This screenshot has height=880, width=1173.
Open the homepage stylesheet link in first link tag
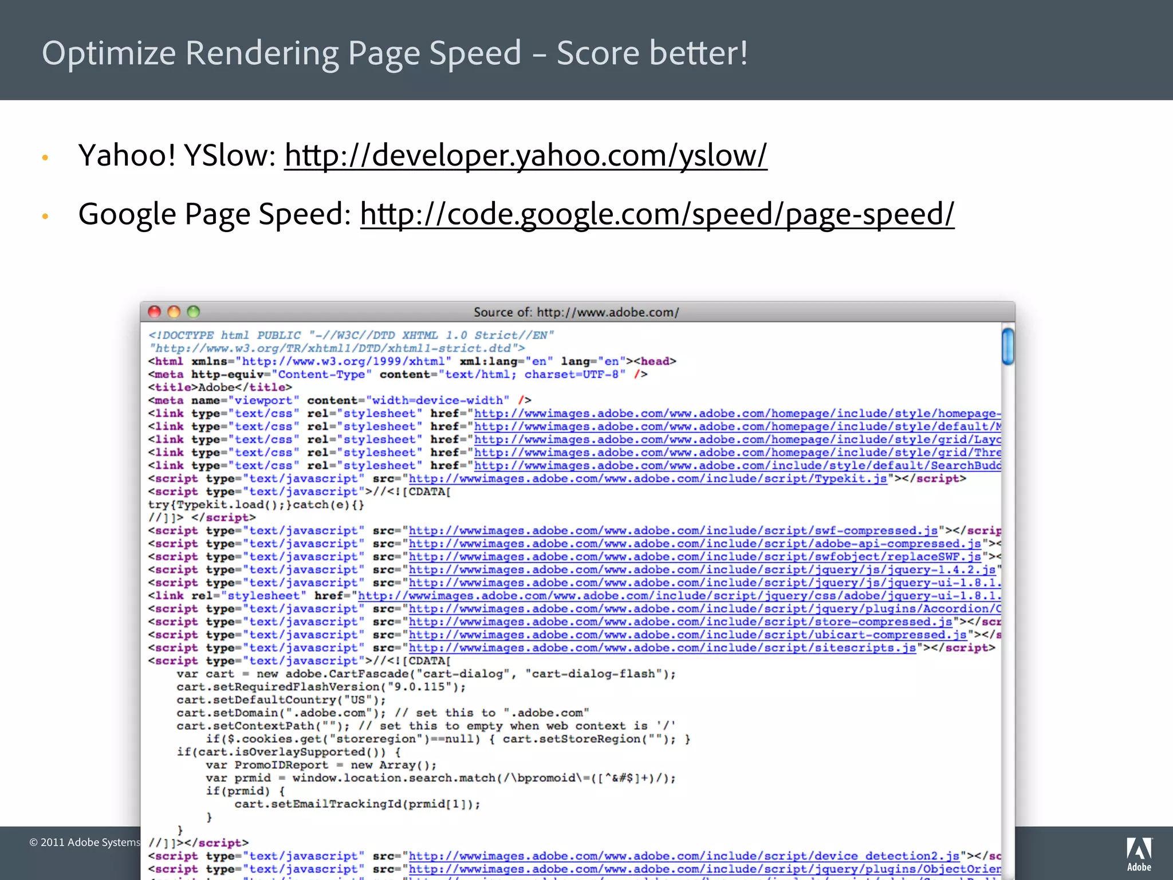(738, 414)
